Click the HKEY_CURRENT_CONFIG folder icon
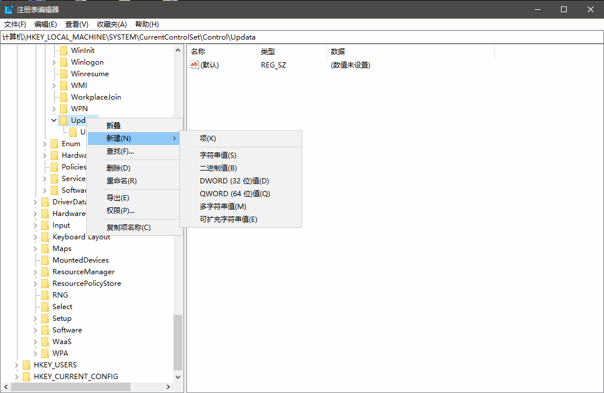The width and height of the screenshot is (604, 393). (x=27, y=377)
